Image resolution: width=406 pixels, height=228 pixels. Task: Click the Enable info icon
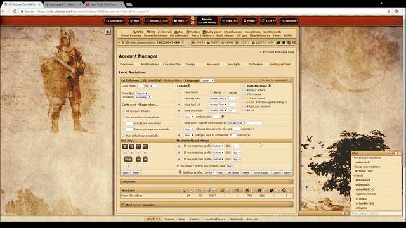[189, 86]
